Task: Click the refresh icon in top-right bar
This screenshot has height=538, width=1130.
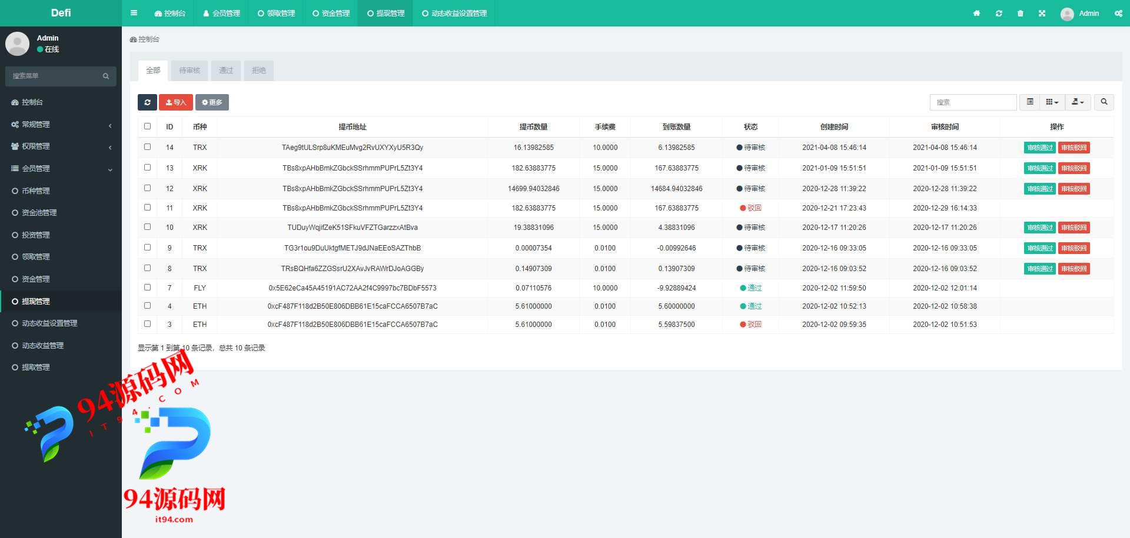Action: (999, 13)
